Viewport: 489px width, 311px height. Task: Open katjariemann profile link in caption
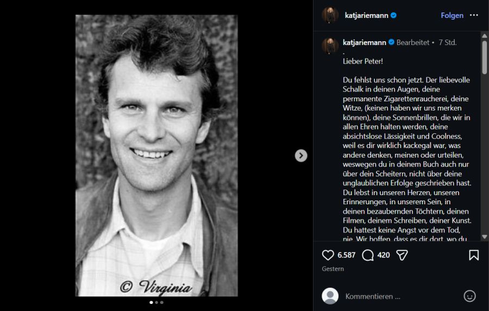(x=365, y=42)
